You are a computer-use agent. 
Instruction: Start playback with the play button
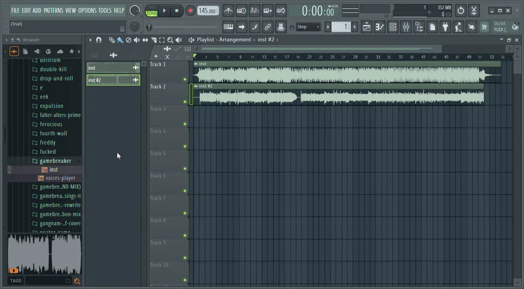(x=164, y=10)
